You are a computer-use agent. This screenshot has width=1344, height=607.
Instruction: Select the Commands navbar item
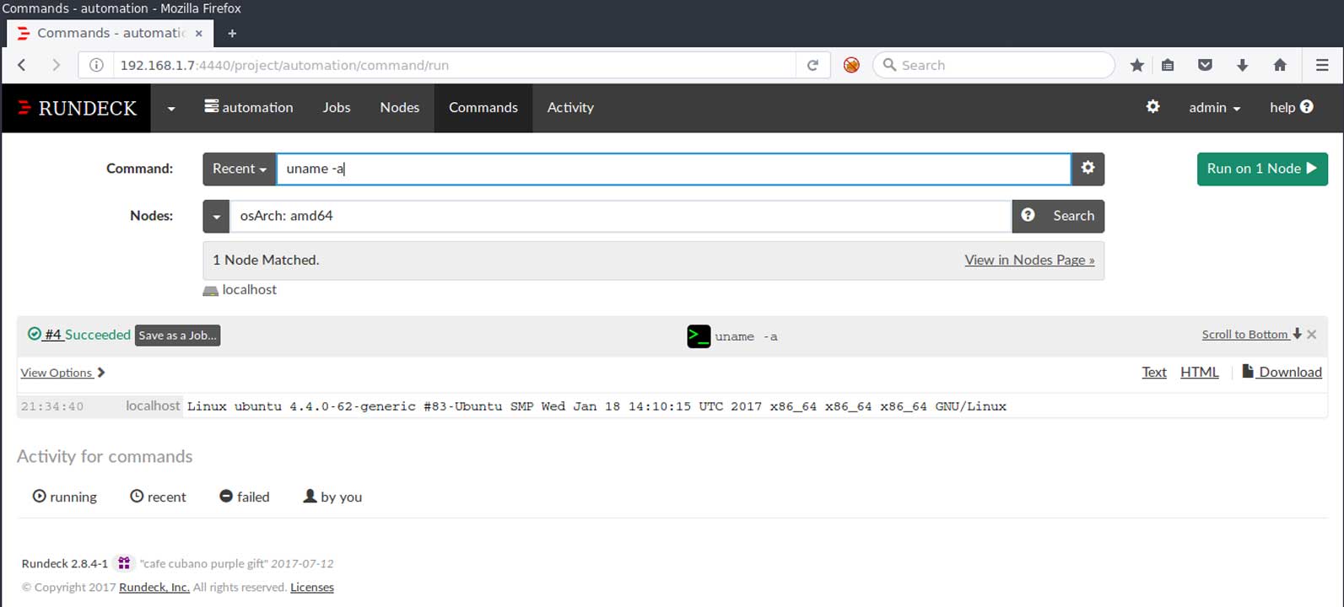click(483, 107)
